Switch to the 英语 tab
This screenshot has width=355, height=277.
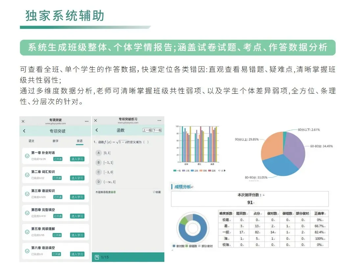pos(80,141)
